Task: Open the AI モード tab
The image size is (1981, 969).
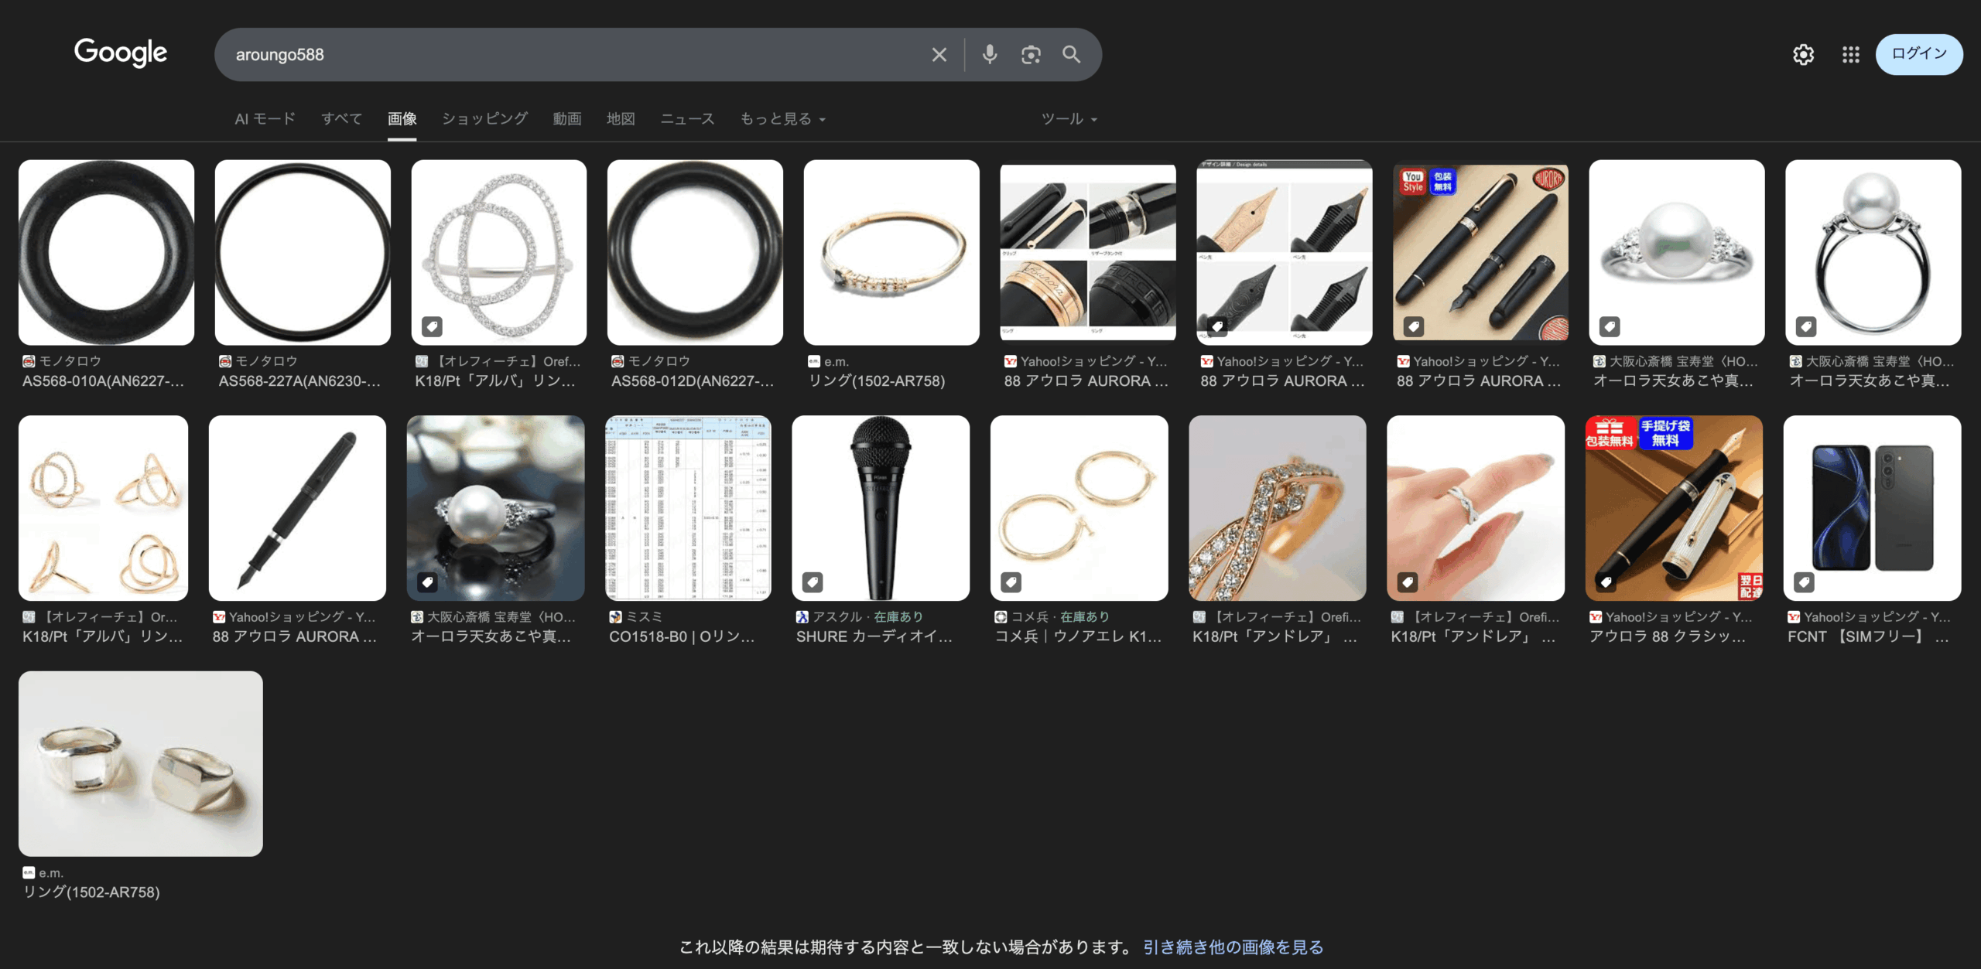Action: [x=265, y=119]
